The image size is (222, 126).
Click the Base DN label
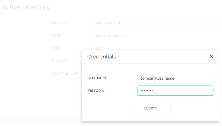tap(60, 60)
